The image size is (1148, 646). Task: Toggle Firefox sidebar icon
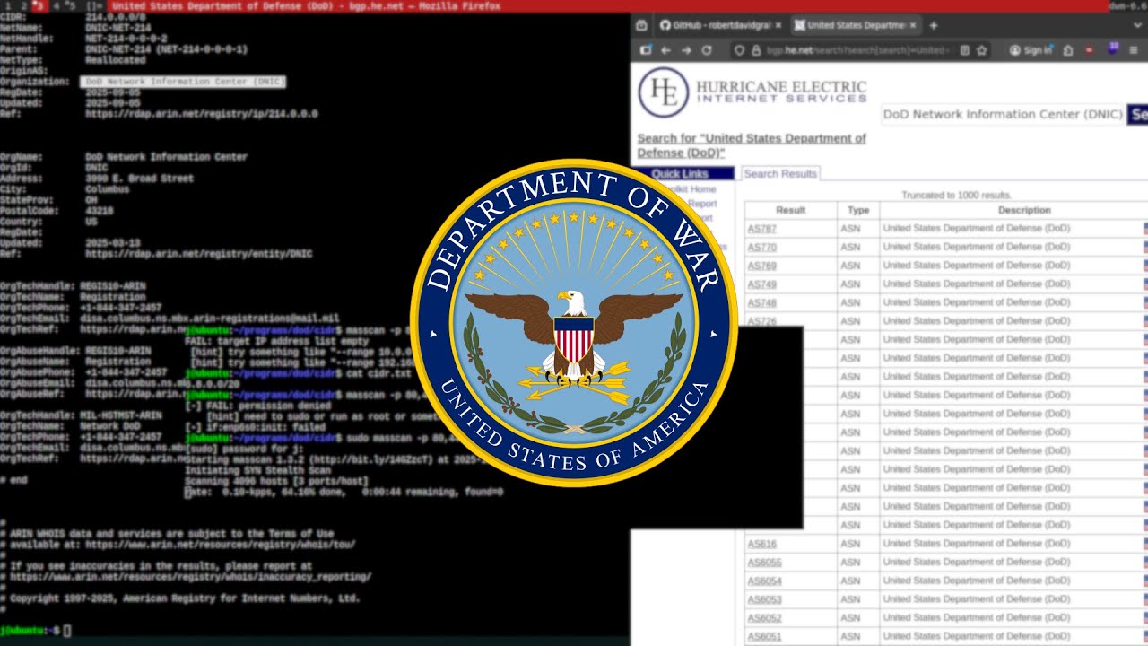645,50
